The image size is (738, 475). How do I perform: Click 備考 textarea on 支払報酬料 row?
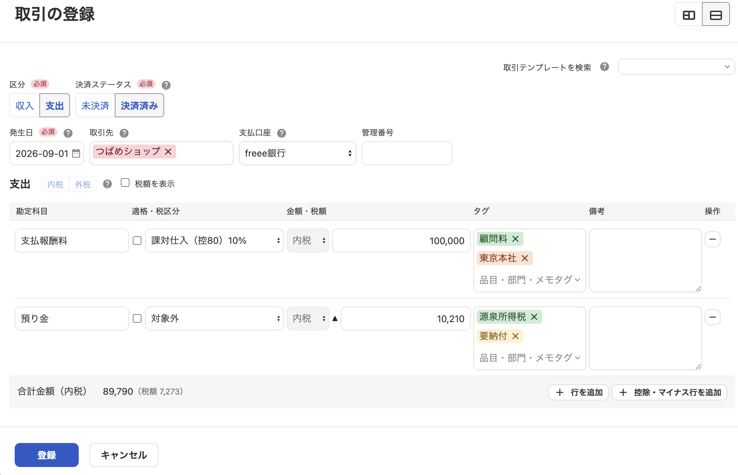click(645, 260)
